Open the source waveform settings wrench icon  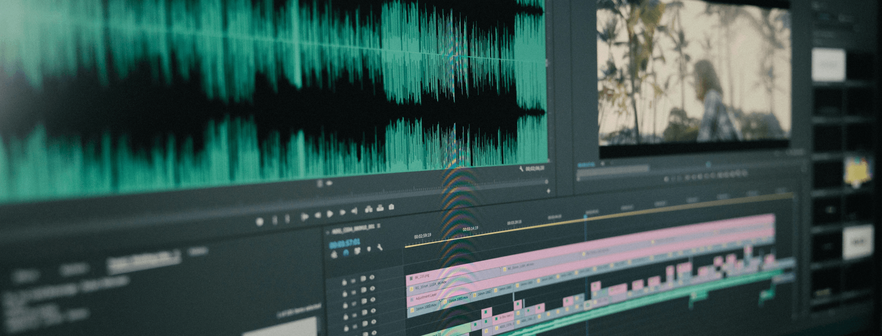(x=521, y=169)
